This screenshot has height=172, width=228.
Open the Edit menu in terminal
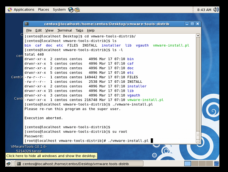coord(39,30)
